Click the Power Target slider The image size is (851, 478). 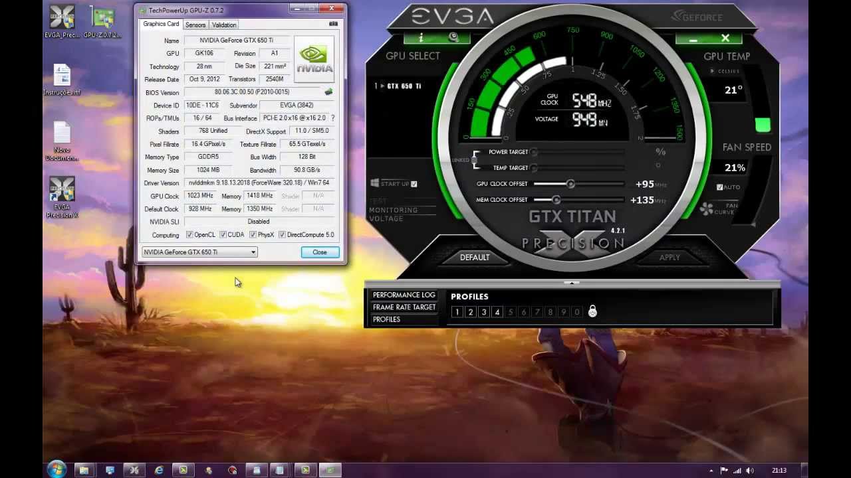[x=578, y=152]
